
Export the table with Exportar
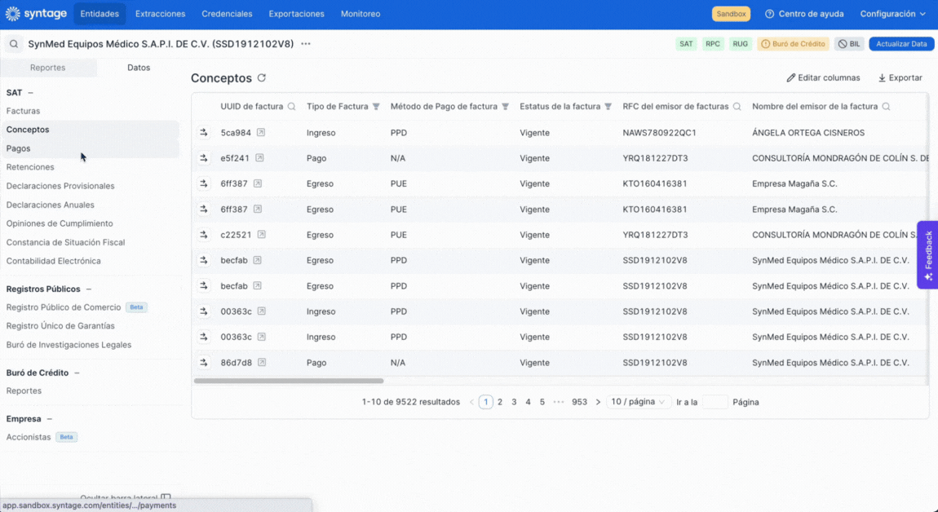900,77
